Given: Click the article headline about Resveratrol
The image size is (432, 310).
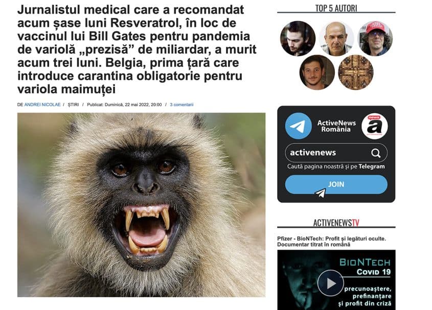Looking at the screenshot, I should pos(137,49).
